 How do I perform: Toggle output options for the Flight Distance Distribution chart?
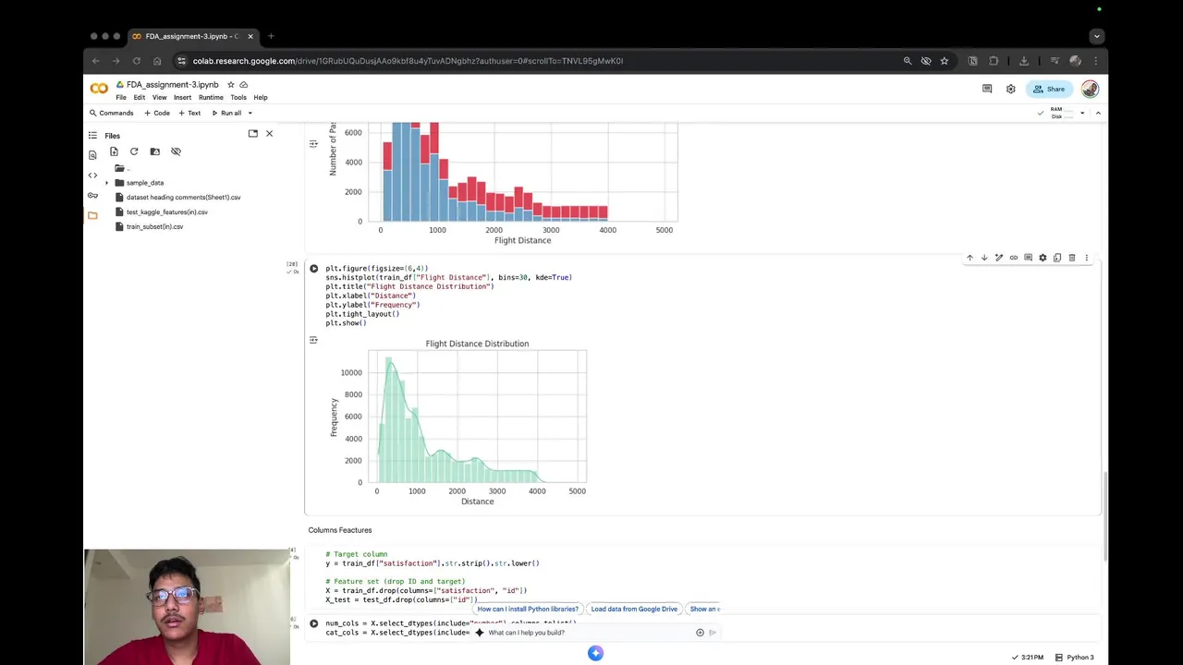tap(313, 340)
